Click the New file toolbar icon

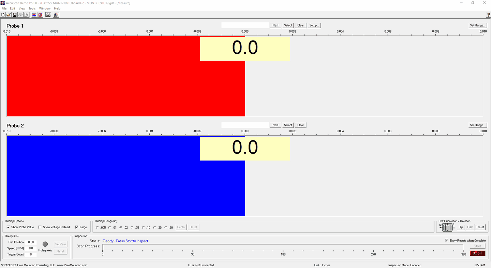[x=3, y=15]
